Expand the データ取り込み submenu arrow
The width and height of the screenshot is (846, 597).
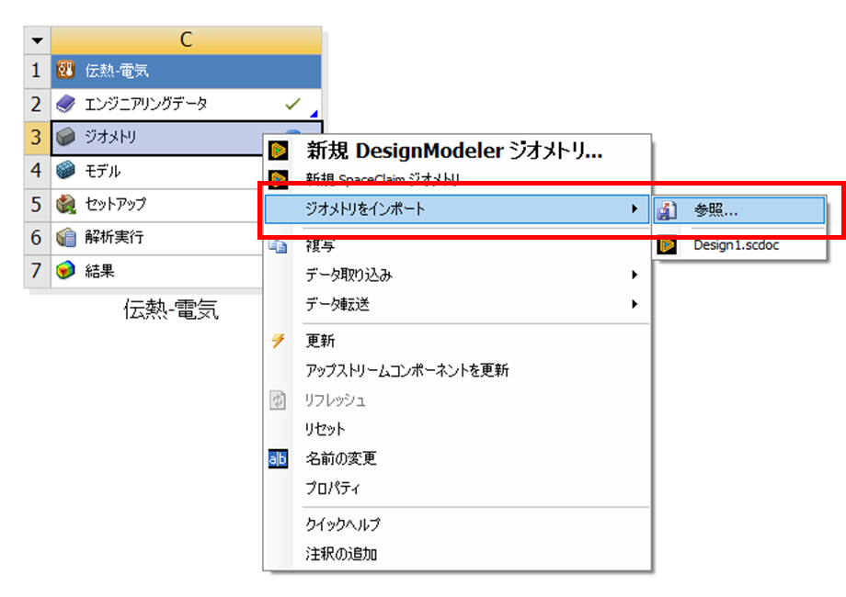click(x=634, y=275)
